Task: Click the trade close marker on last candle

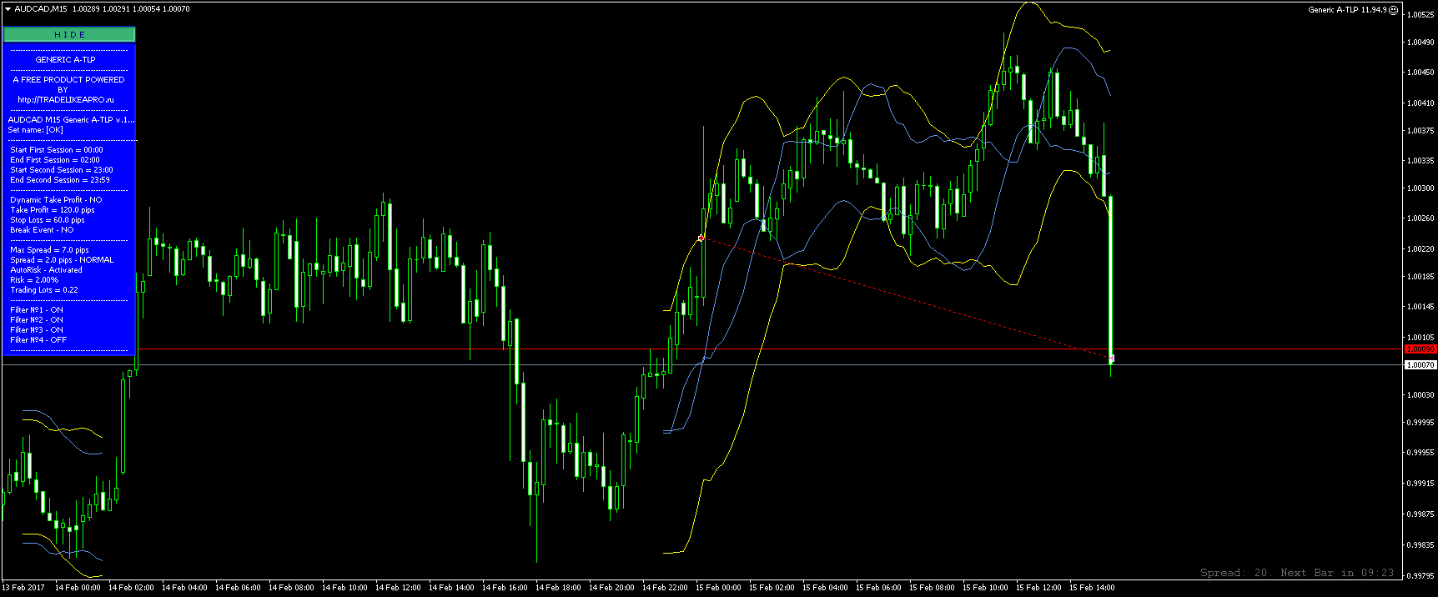Action: click(x=1111, y=359)
